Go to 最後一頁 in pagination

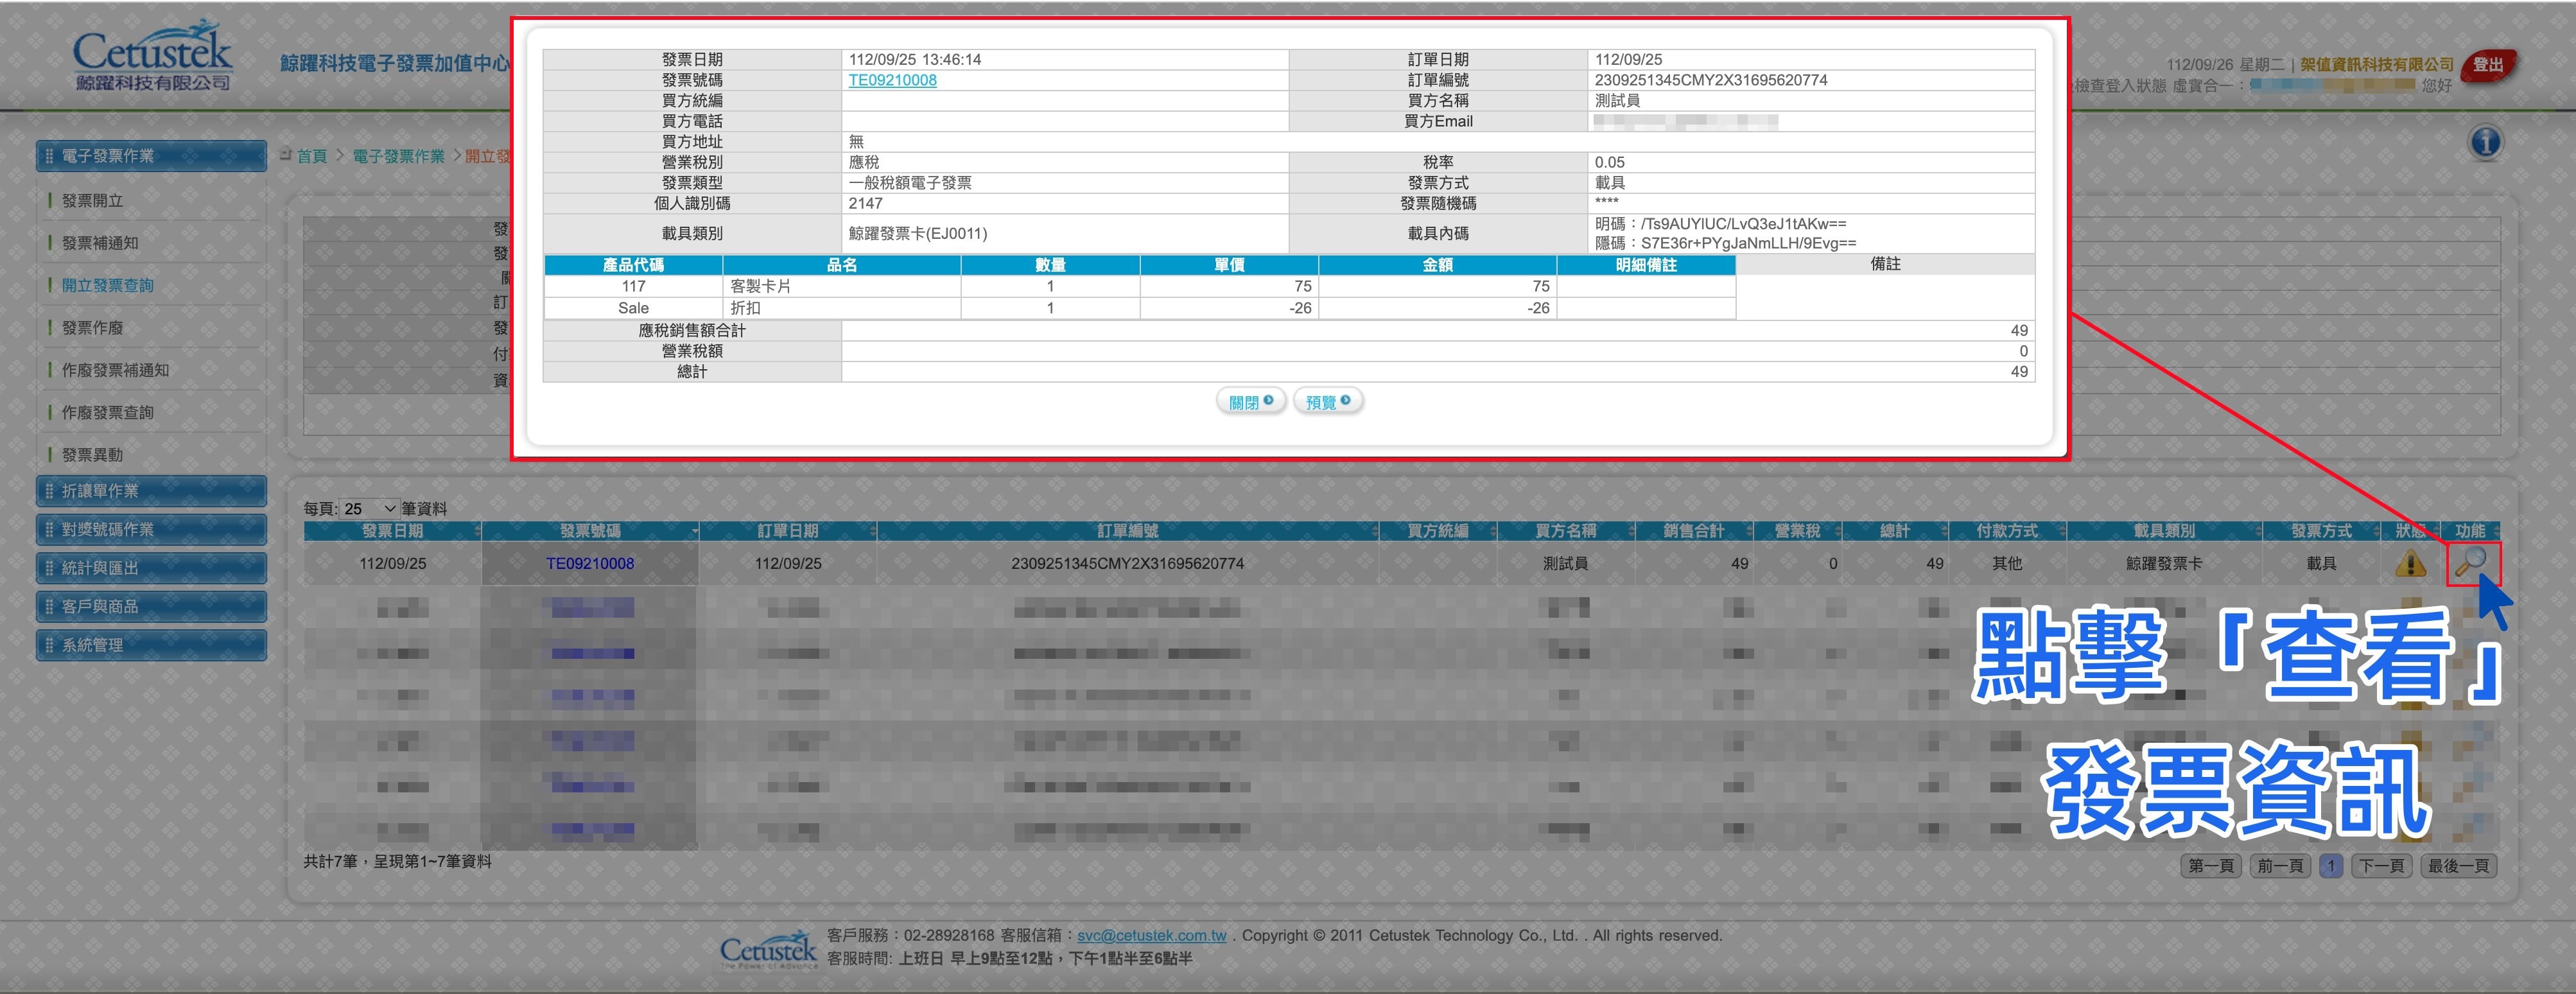[x=2458, y=866]
